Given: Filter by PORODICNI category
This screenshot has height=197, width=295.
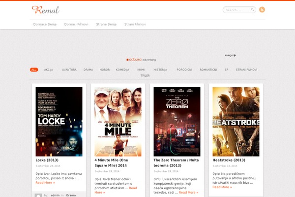Looking at the screenshot, I should tap(184, 70).
